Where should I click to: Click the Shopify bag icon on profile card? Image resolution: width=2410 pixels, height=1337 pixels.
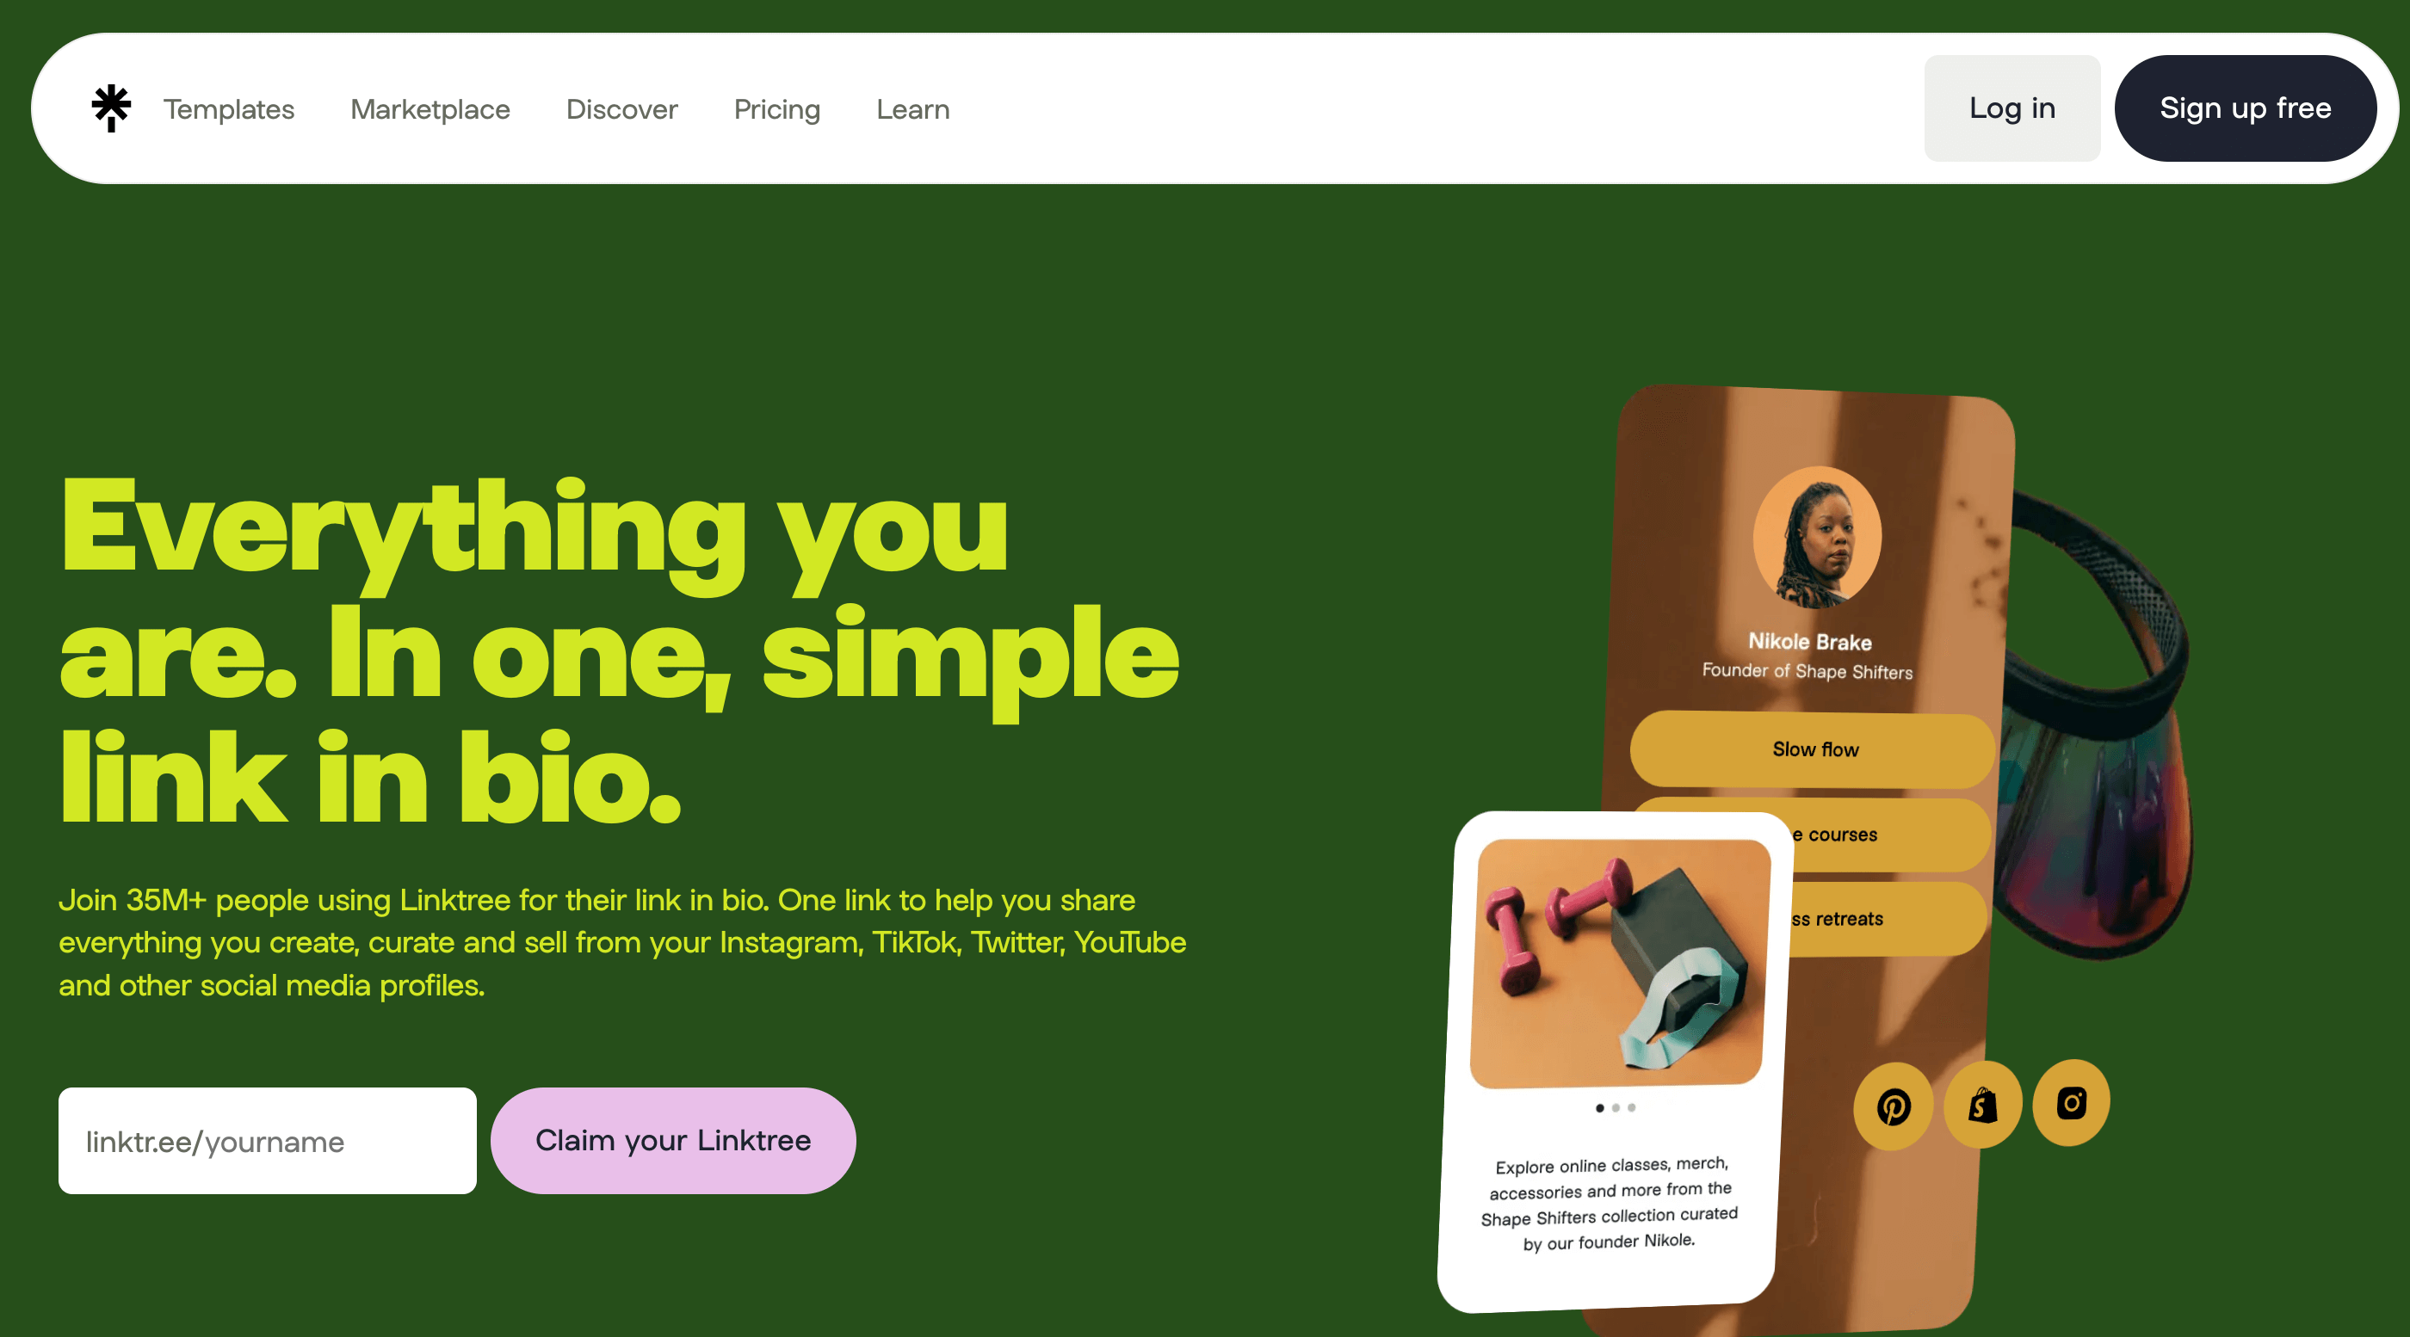[x=1980, y=1103]
